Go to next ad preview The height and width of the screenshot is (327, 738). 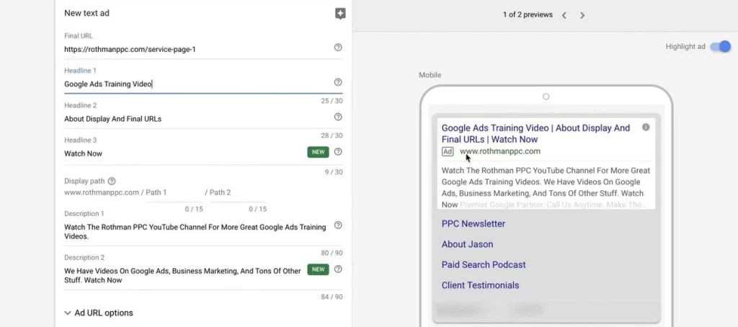(x=582, y=15)
